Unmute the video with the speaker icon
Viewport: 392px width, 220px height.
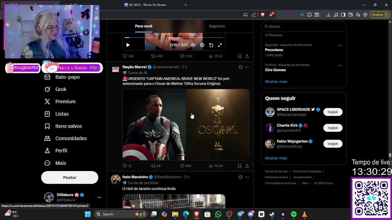coord(193,45)
